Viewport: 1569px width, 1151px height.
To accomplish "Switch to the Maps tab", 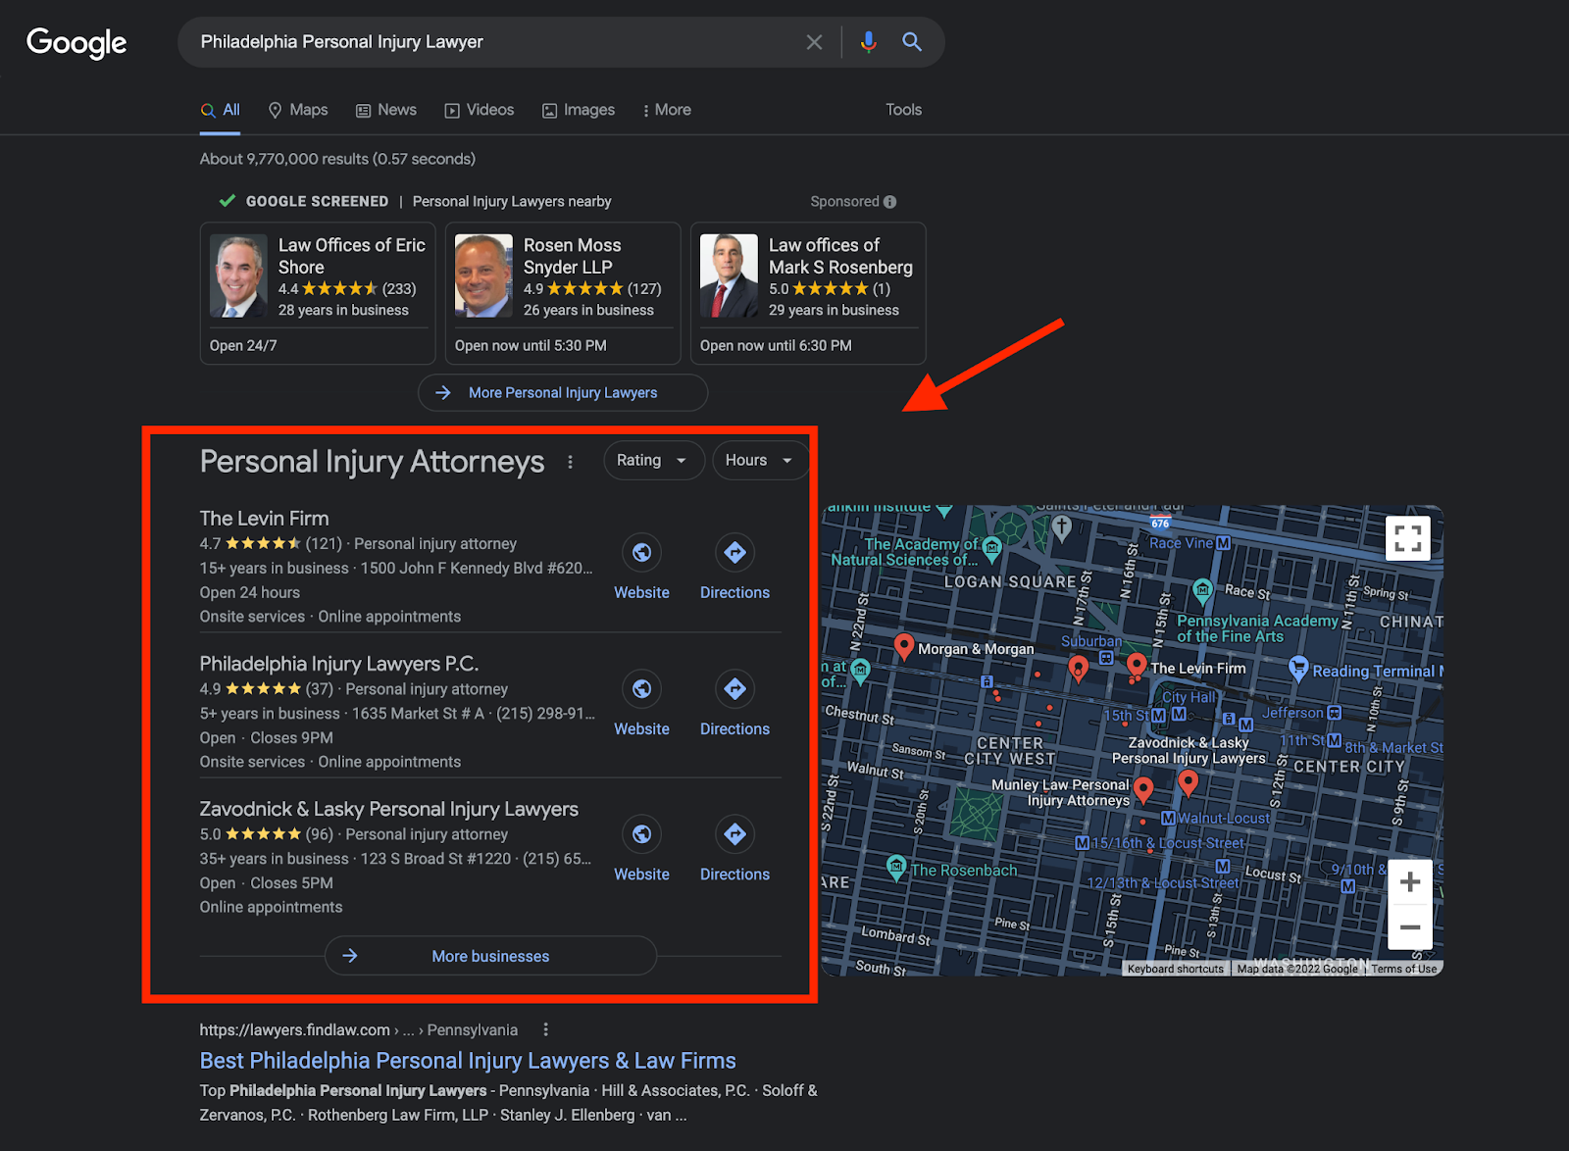I will (298, 110).
